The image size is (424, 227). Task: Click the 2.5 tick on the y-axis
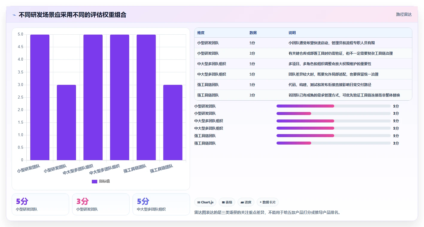click(20, 97)
